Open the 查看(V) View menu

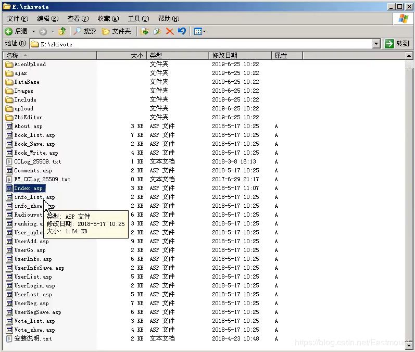78,19
